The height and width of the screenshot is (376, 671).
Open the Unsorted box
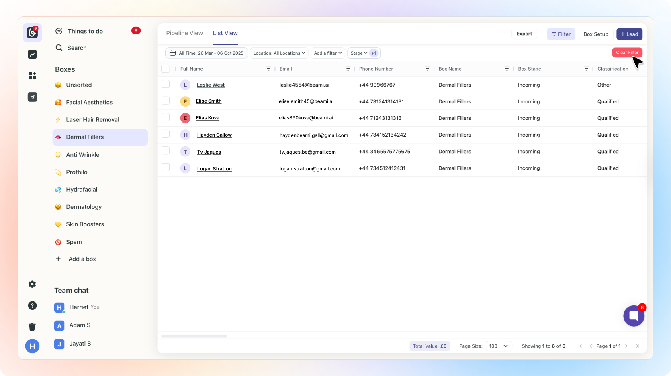click(x=100, y=85)
